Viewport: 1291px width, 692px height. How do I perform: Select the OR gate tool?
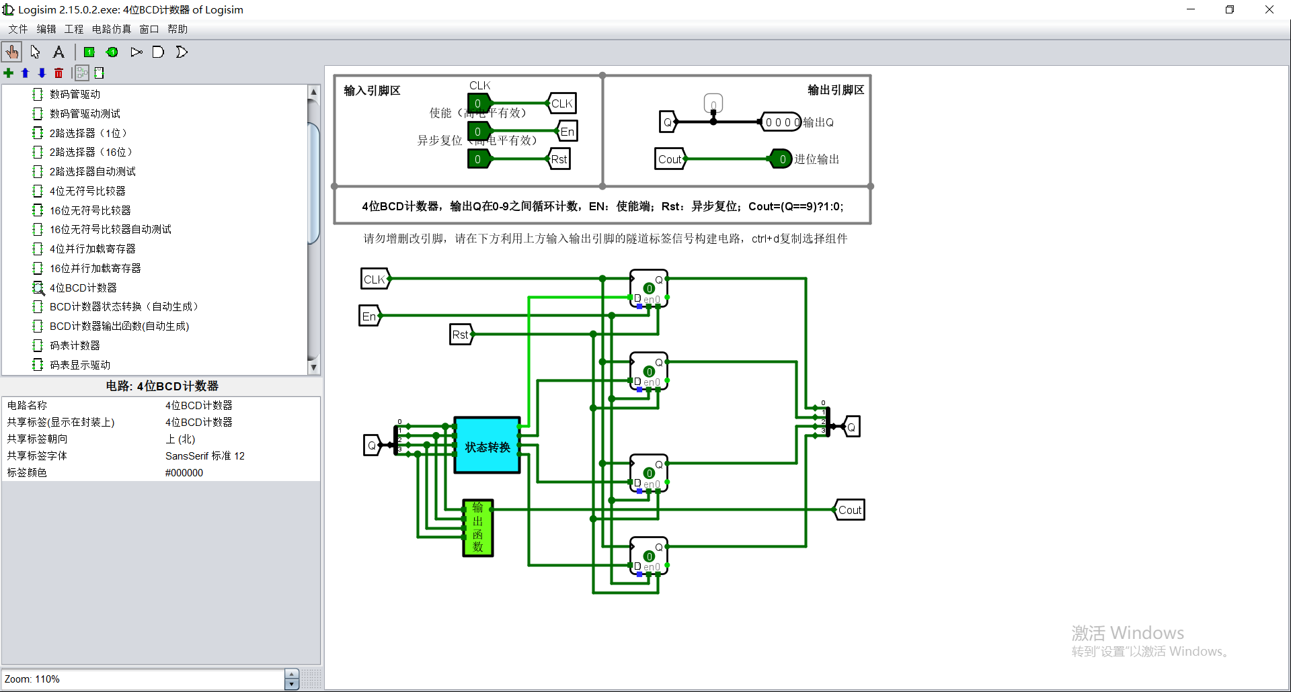pyautogui.click(x=182, y=52)
